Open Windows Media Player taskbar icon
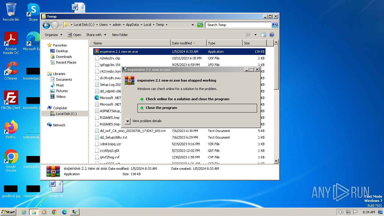The image size is (384, 216). [44, 212]
